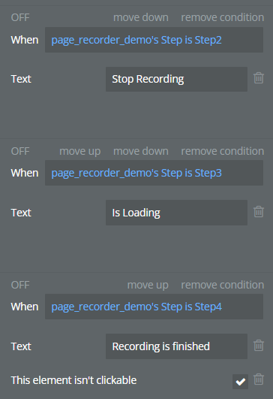Image resolution: width=273 pixels, height=399 pixels.
Task: Click the Stop Recording text field
Action: tap(176, 79)
